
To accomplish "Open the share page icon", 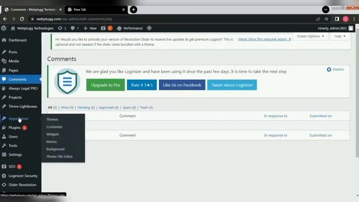I will point(318,19).
